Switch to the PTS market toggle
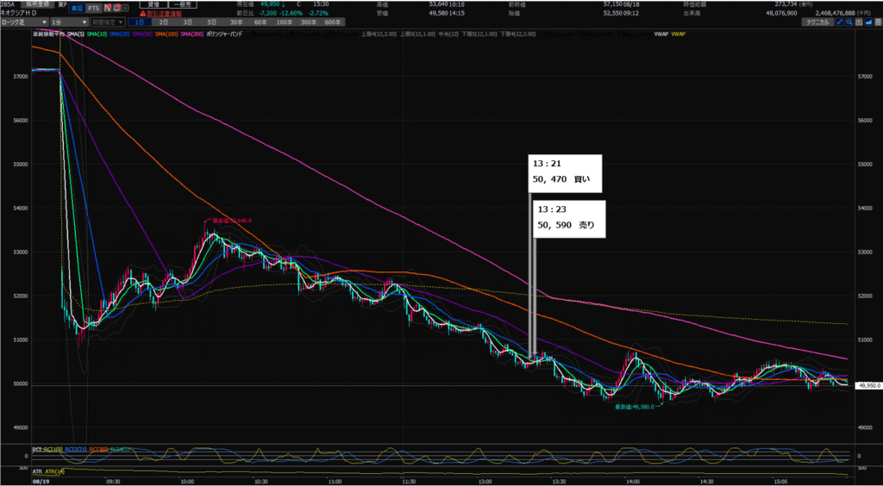Screen dimensions: 883x486 click(x=93, y=8)
